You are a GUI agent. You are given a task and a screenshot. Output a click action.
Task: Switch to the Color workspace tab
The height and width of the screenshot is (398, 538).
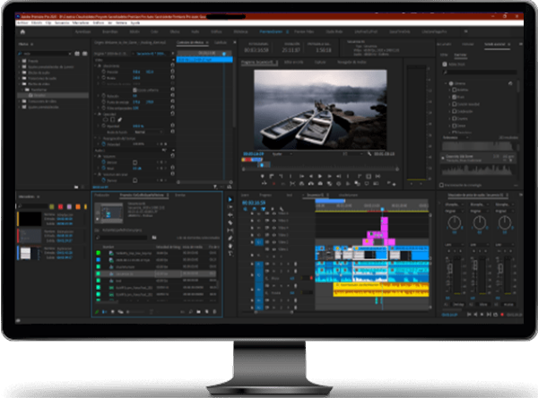(154, 31)
